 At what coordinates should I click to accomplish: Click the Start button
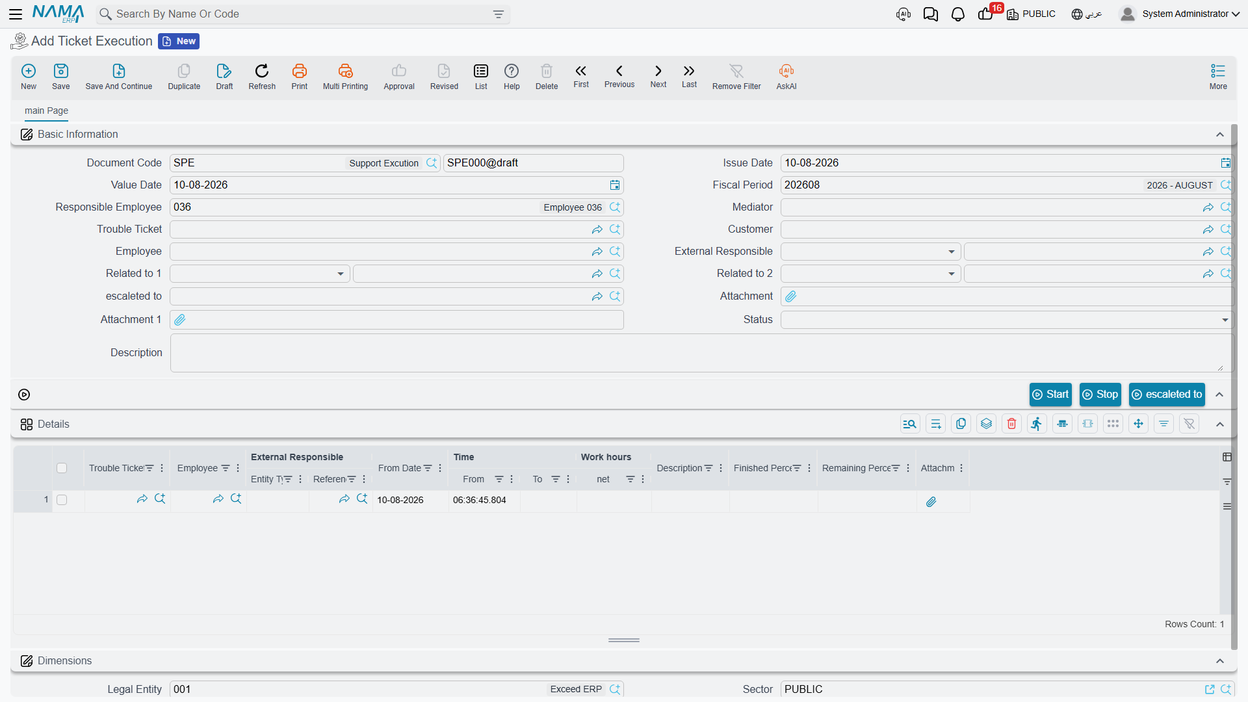coord(1050,395)
